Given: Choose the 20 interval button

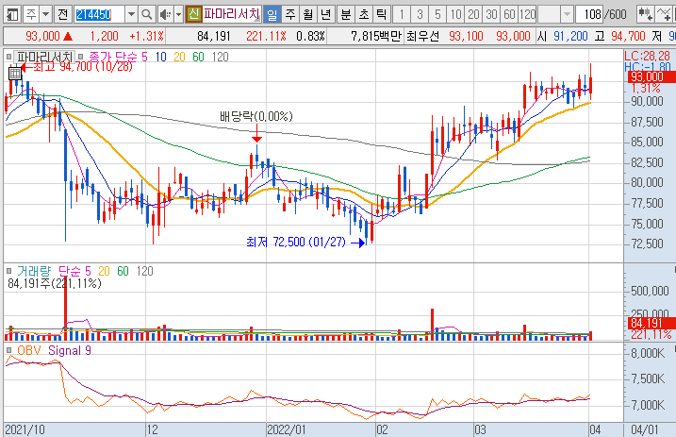Looking at the screenshot, I should coord(473,15).
